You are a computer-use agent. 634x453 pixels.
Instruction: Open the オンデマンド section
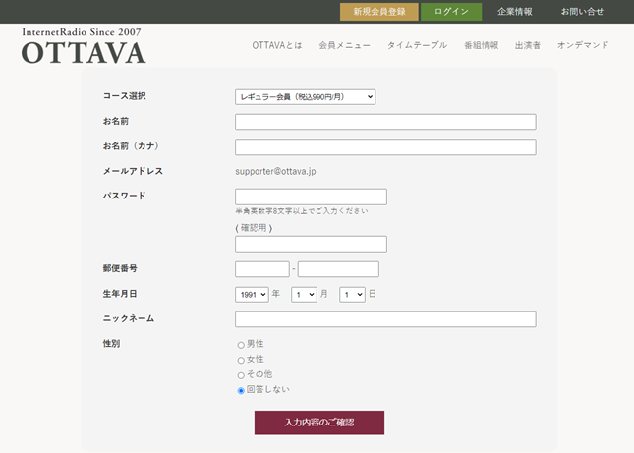pyautogui.click(x=583, y=45)
